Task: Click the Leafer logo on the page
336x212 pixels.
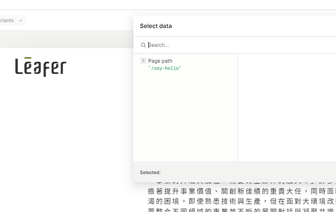Action: click(40, 67)
